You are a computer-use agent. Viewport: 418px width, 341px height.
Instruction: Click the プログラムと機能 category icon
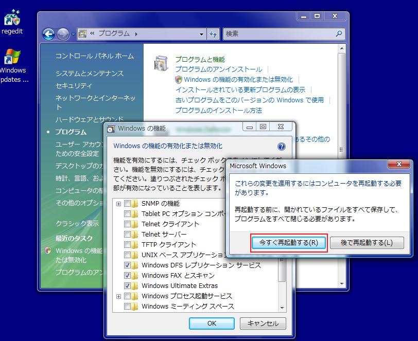tap(161, 64)
